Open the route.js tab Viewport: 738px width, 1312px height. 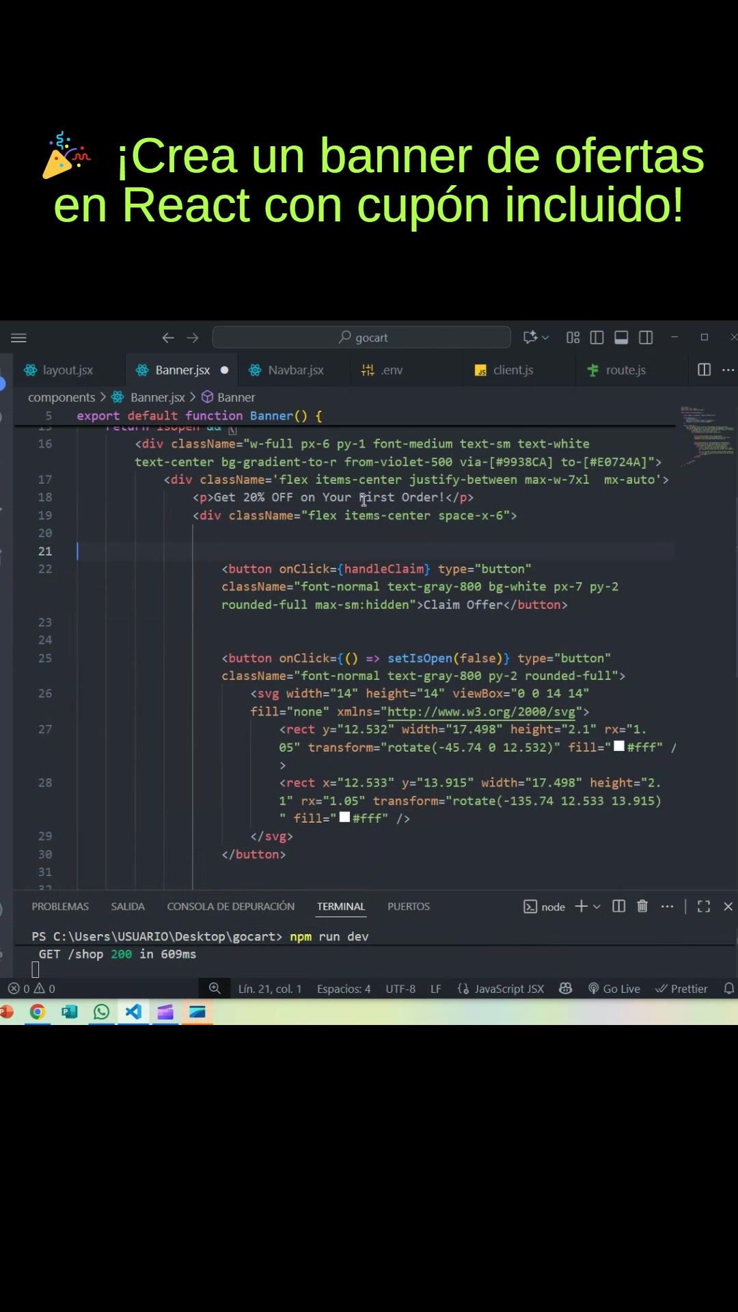(x=625, y=370)
